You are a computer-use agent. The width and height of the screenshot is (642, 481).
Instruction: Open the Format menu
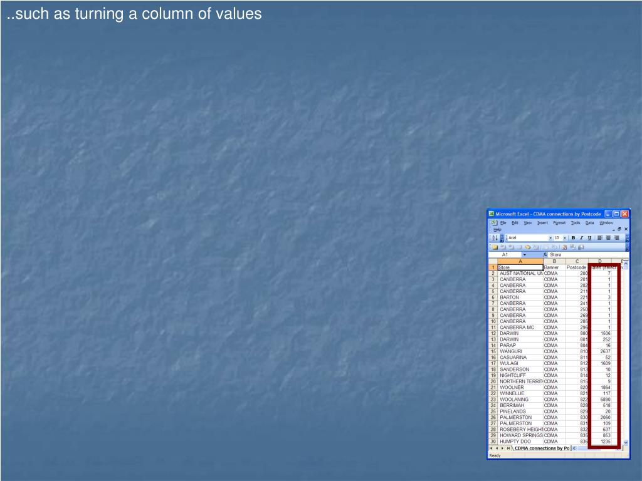tap(559, 223)
